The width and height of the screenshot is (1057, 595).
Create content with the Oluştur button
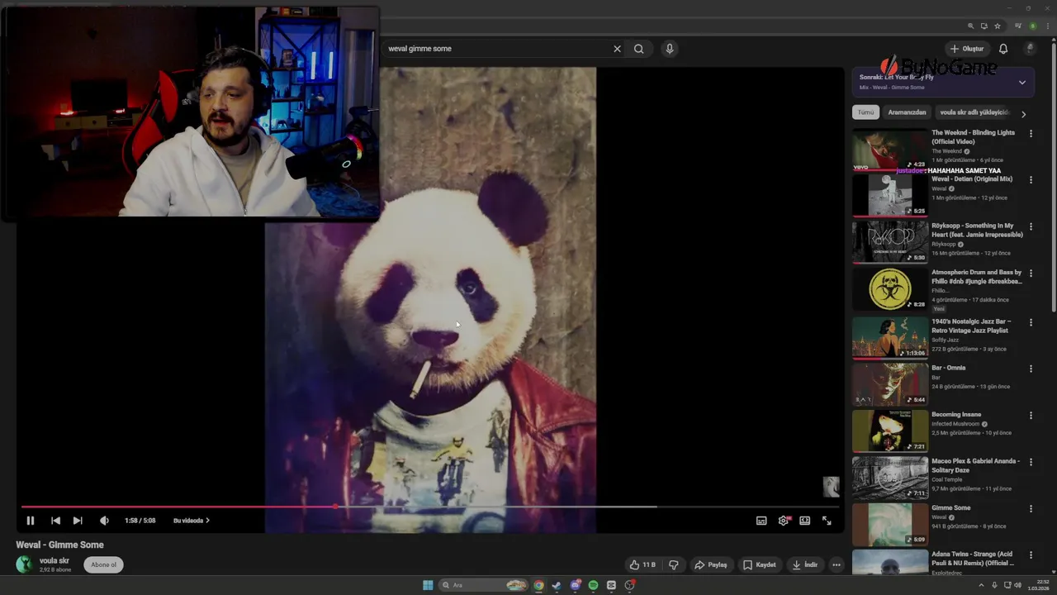click(x=967, y=49)
